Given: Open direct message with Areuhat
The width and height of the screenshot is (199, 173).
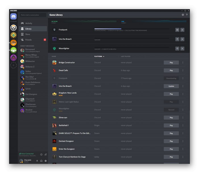Looking at the screenshot, I should (x=33, y=110).
